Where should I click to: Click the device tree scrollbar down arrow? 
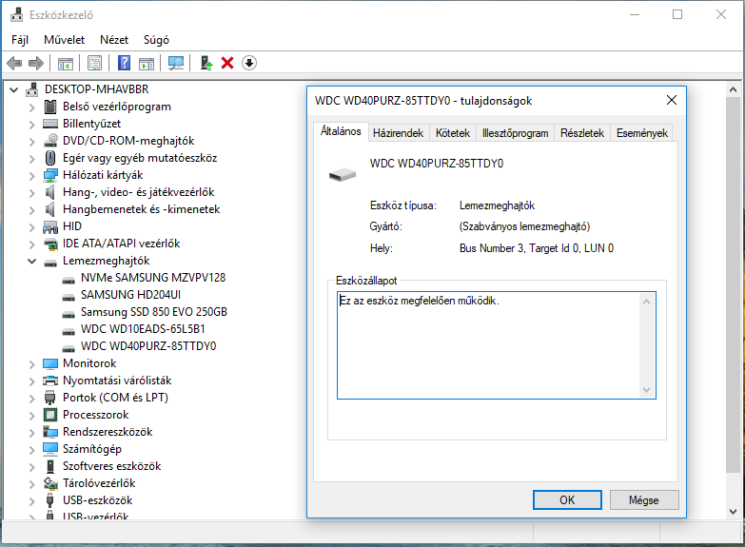click(x=734, y=512)
